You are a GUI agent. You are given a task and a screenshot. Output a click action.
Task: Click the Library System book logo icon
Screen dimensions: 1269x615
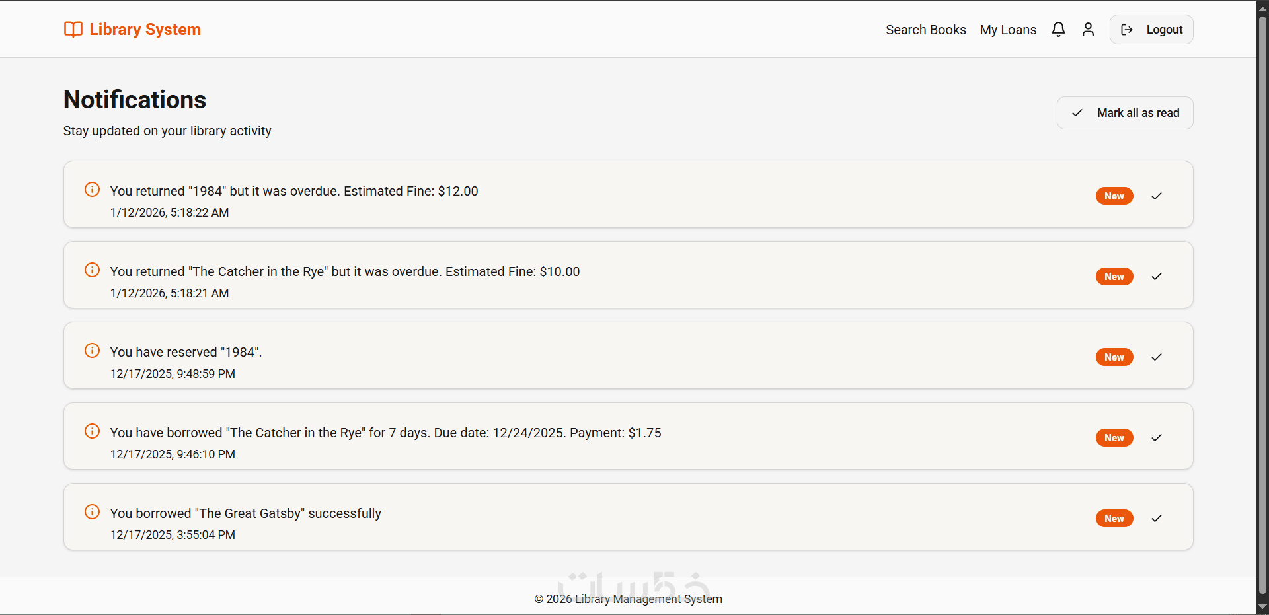[73, 30]
